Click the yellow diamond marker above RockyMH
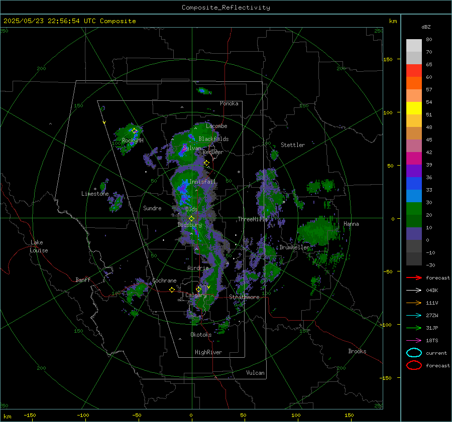The height and width of the screenshot is (422, 452). 134,131
